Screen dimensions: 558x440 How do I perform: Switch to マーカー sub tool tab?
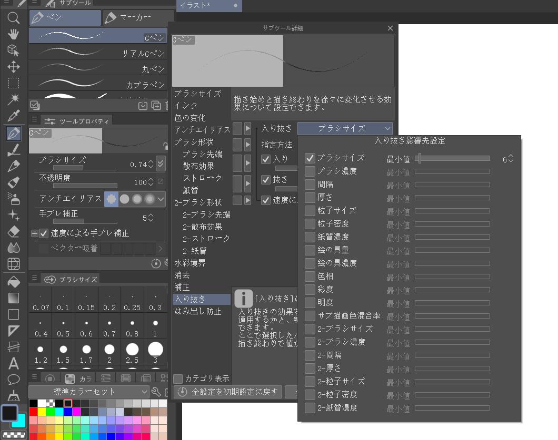(x=138, y=17)
